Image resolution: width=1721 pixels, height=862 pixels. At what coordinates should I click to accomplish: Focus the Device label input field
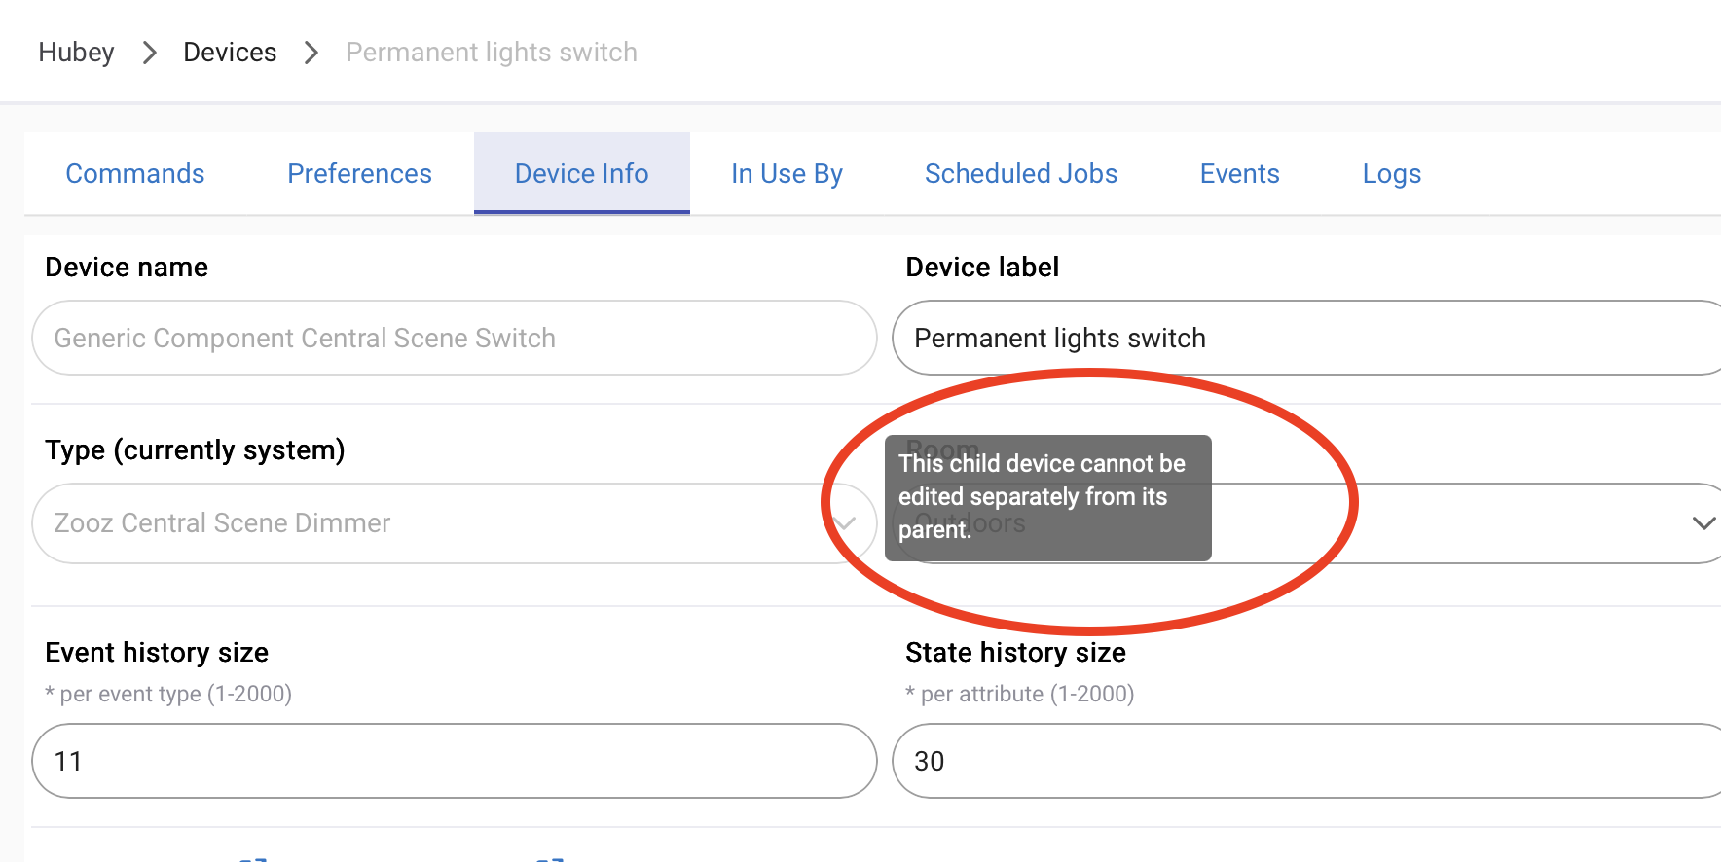point(1304,338)
